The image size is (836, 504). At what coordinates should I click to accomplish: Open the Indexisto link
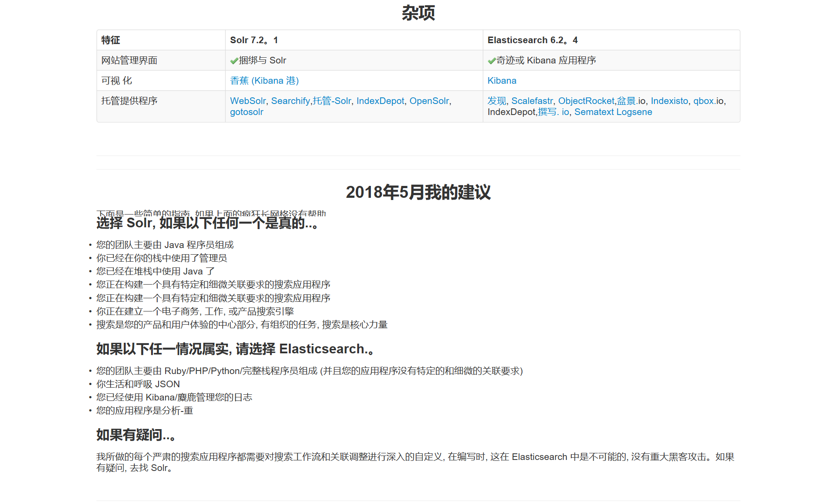pos(670,101)
